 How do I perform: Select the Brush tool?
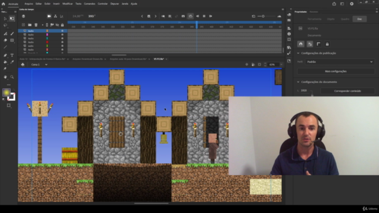[x=12, y=34]
